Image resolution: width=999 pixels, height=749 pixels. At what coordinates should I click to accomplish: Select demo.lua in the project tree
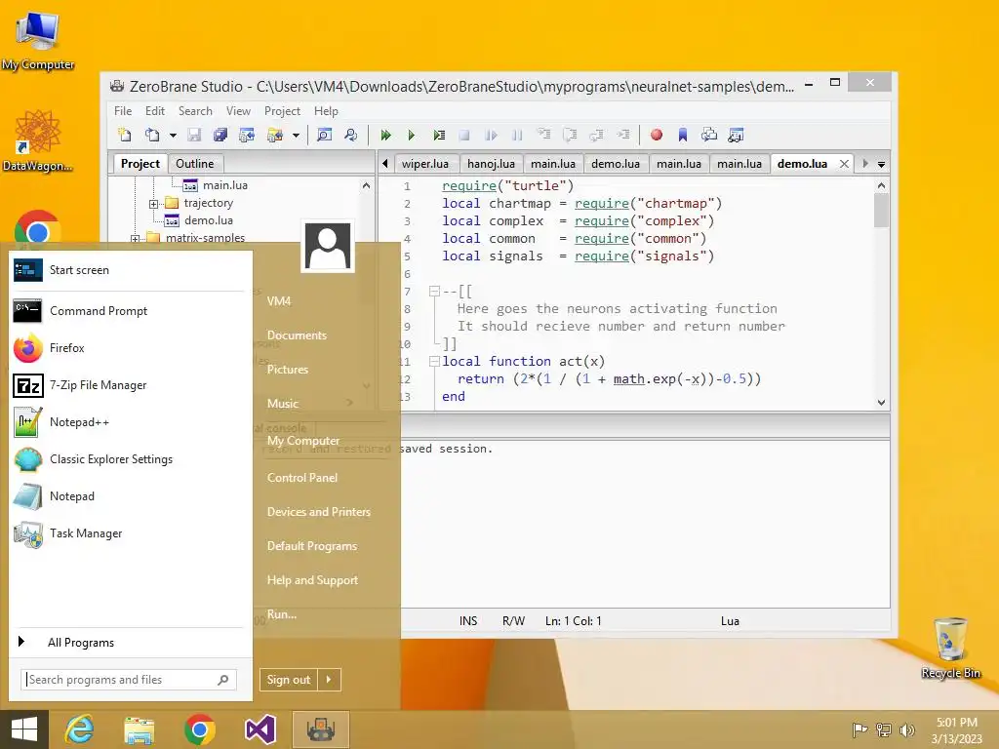[209, 220]
